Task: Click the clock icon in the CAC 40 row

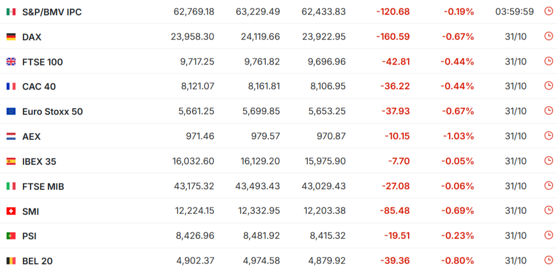Action: point(548,86)
